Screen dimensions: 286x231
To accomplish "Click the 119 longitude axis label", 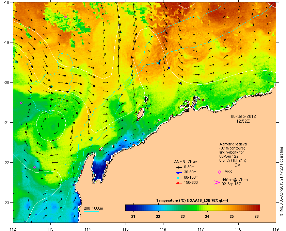I will (x=276, y=229).
